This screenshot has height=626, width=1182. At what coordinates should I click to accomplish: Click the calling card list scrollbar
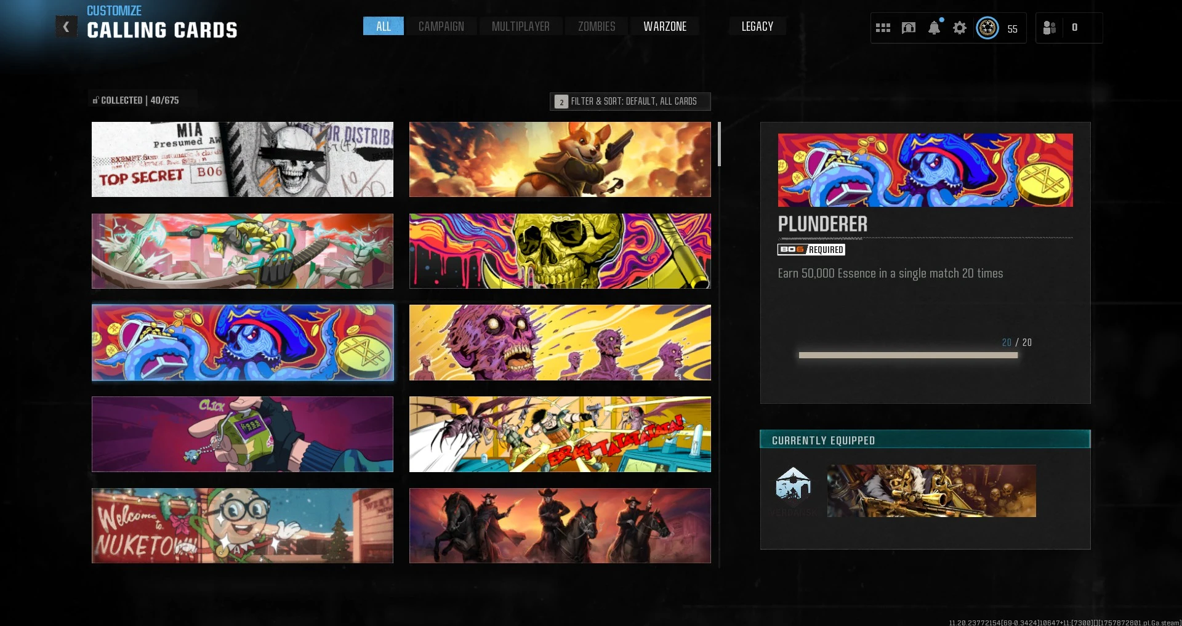coord(719,145)
